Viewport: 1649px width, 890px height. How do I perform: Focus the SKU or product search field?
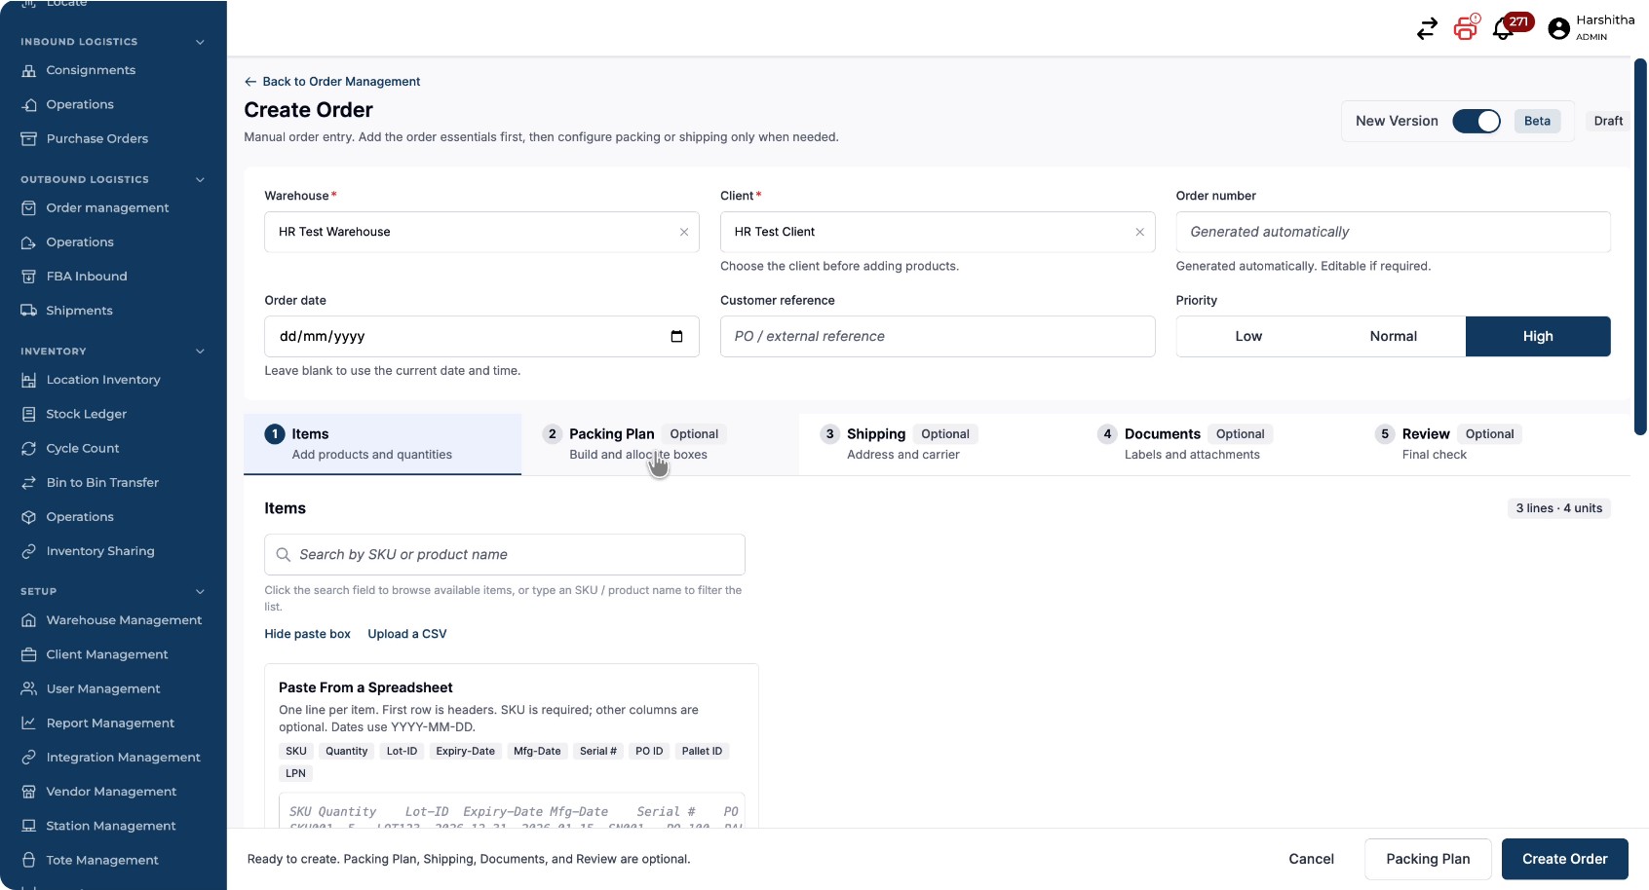[x=505, y=554]
